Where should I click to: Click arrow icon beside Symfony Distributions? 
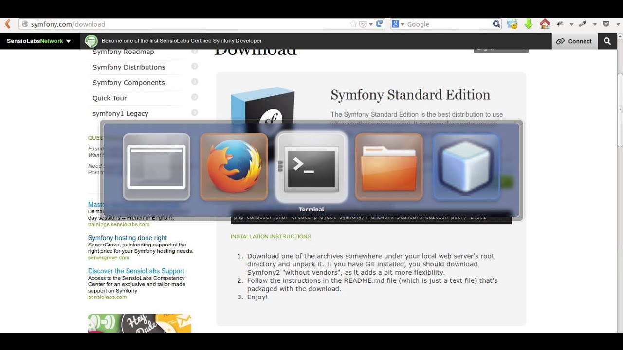click(195, 67)
